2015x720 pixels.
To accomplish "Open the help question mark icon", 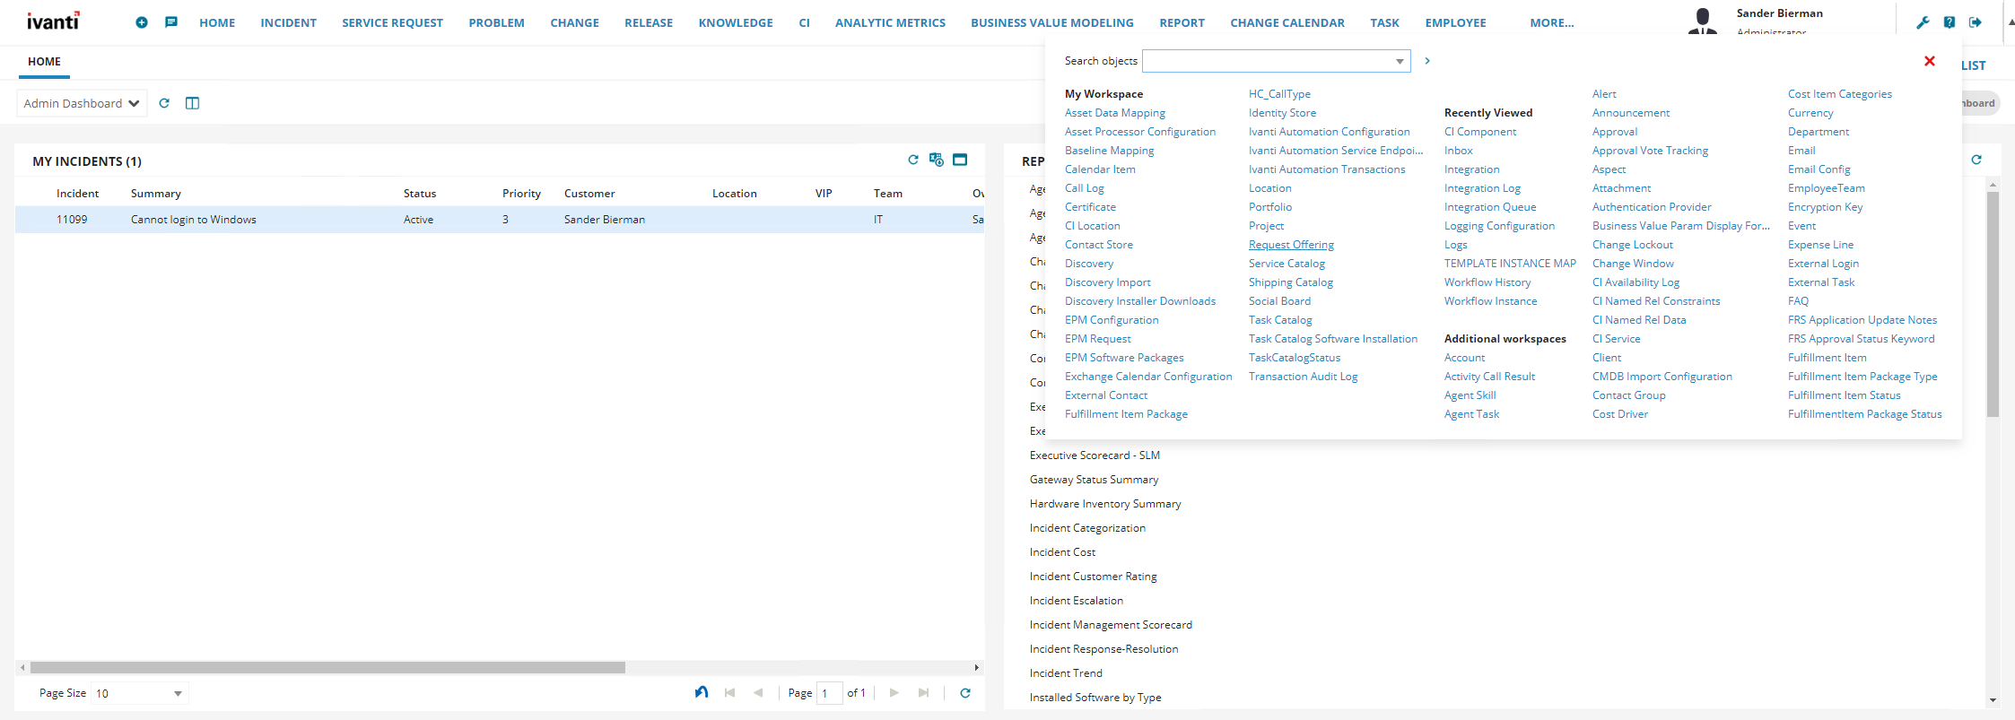I will click(x=1950, y=22).
